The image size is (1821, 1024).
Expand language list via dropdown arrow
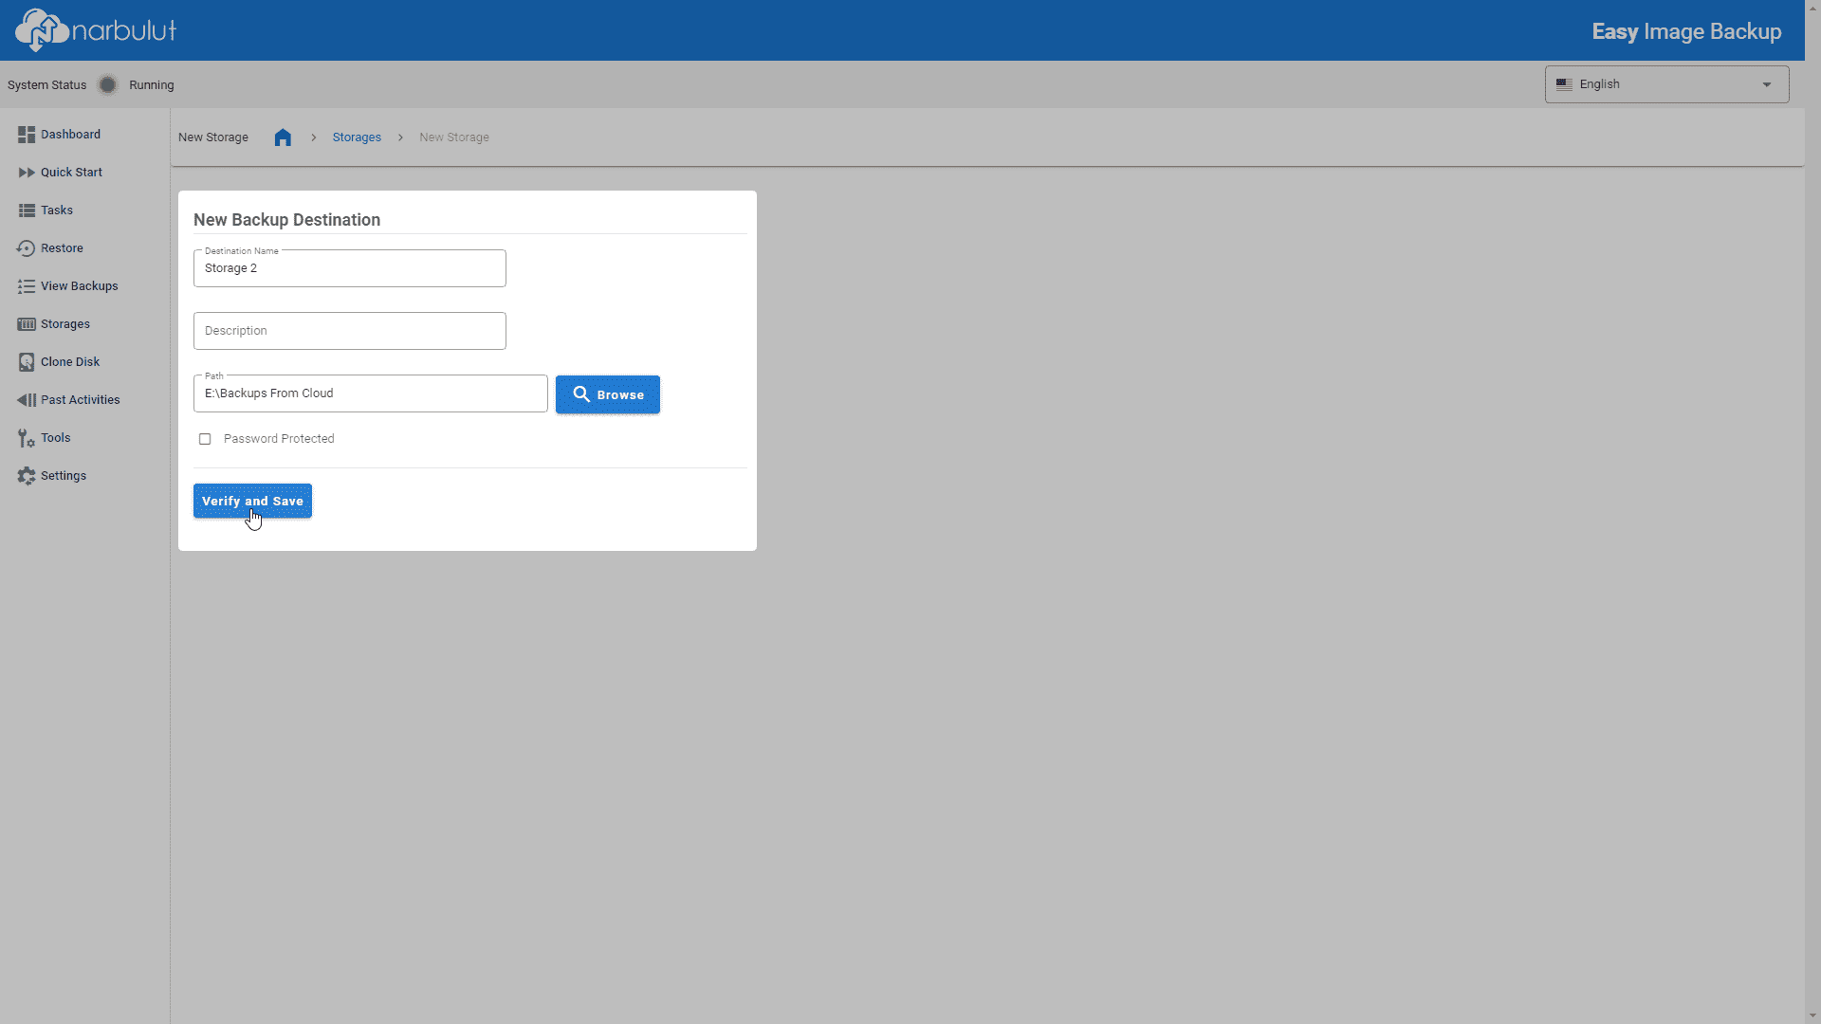1767,84
